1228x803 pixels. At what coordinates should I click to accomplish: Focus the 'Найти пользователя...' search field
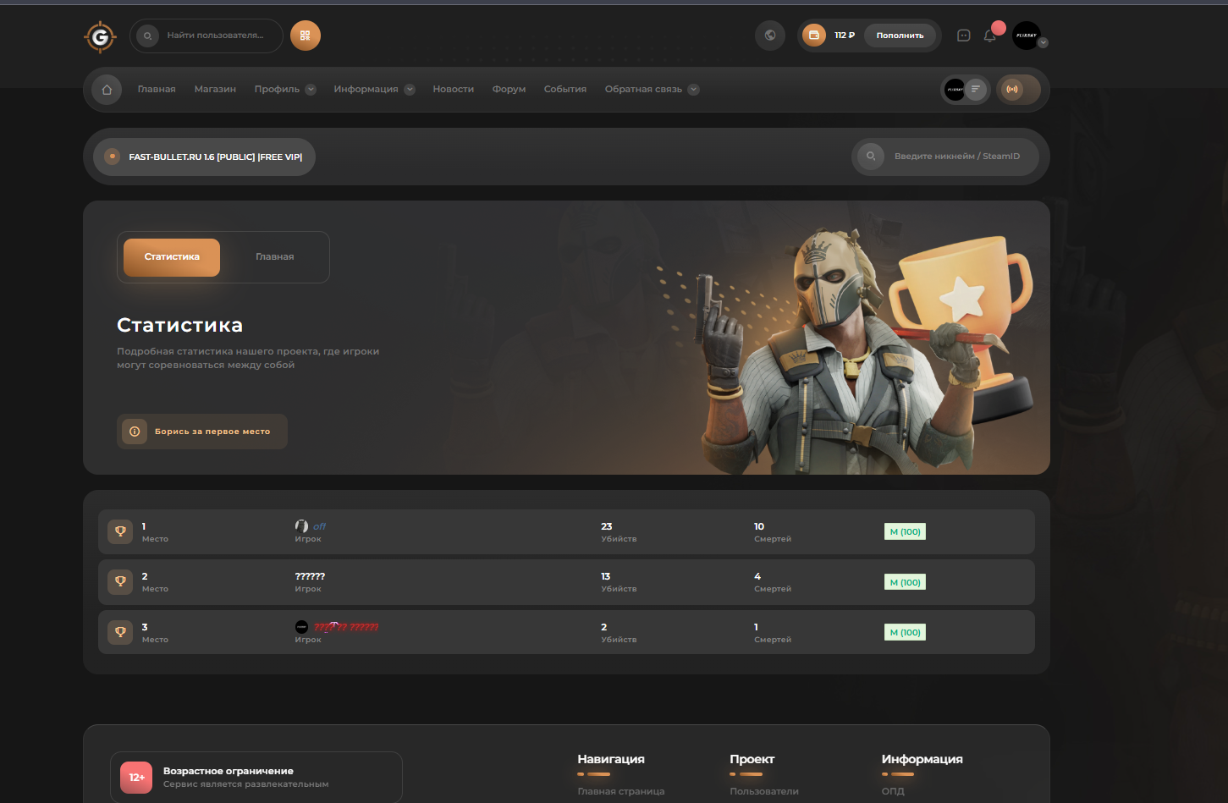tap(207, 36)
